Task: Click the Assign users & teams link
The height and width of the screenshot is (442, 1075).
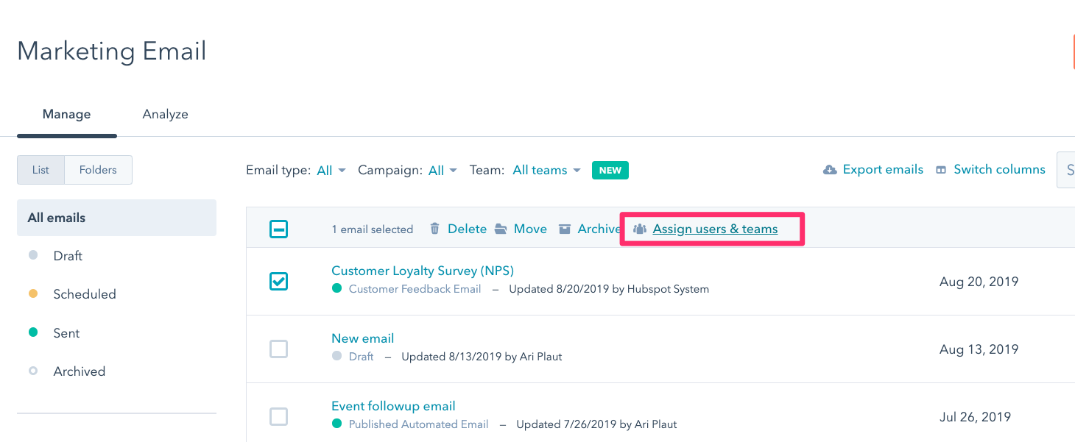Action: tap(715, 229)
